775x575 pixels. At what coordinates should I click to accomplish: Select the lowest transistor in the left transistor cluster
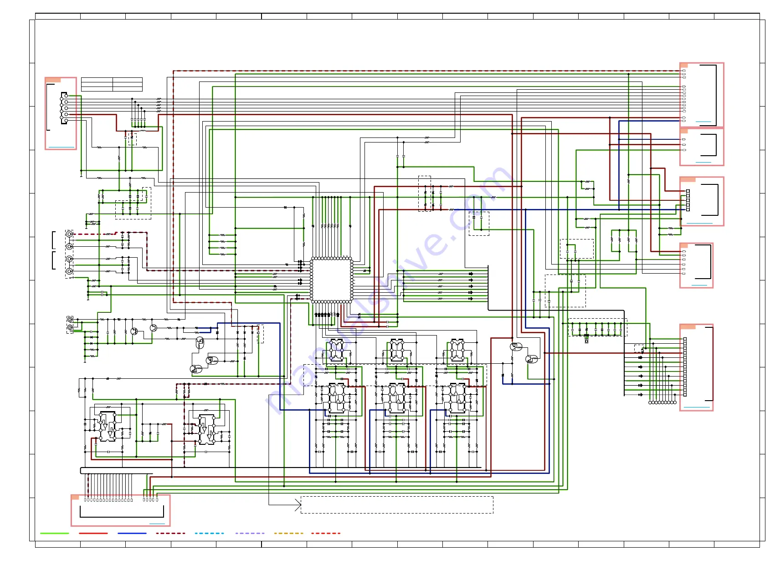pos(196,369)
